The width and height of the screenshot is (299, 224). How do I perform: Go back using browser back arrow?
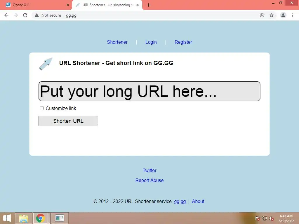pyautogui.click(x=6, y=15)
